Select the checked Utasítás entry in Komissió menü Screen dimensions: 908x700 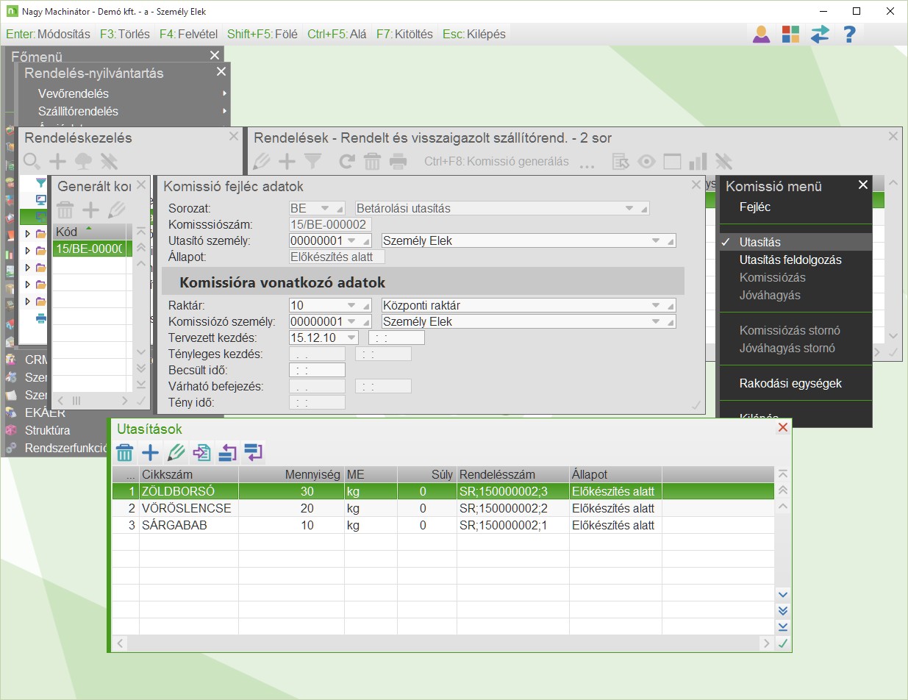pyautogui.click(x=760, y=242)
